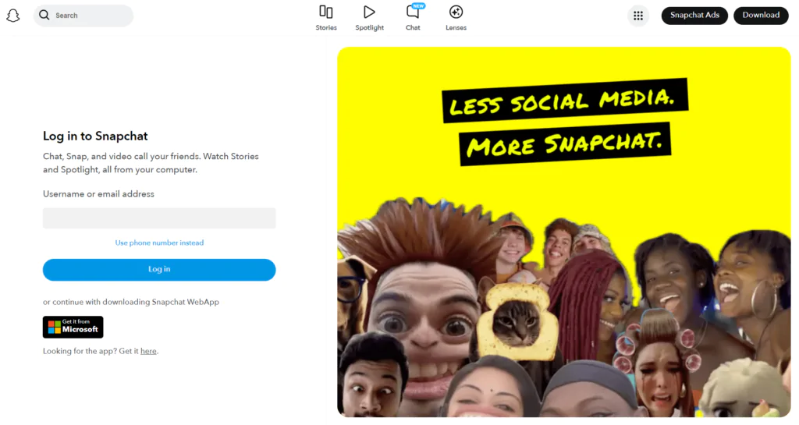Image resolution: width=799 pixels, height=425 pixels.
Task: Click 'or continue with downloading Snapchat WebApp' text
Action: click(131, 302)
